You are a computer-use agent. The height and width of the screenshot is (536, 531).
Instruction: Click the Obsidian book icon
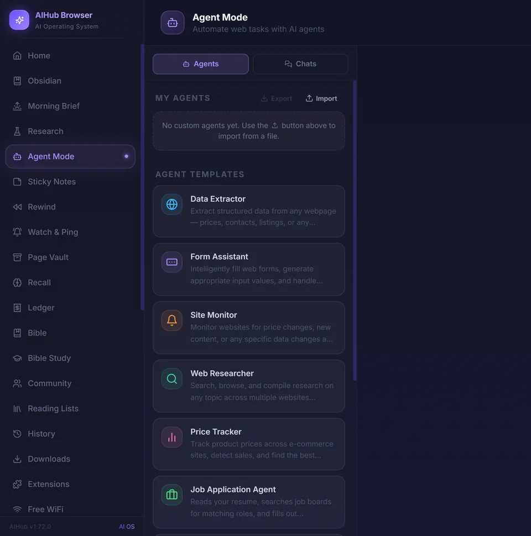pos(17,81)
